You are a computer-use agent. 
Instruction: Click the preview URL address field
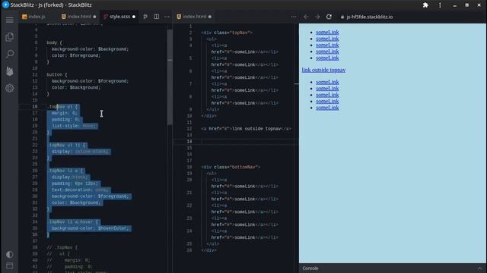(370, 17)
